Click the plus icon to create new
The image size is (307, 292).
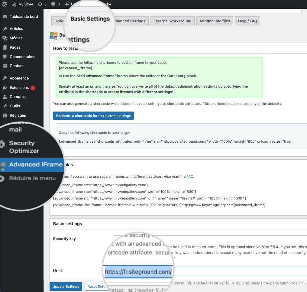click(67, 4)
